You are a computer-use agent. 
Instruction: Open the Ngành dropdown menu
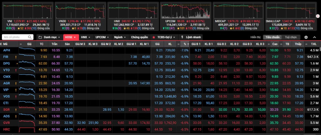(x=120, y=37)
